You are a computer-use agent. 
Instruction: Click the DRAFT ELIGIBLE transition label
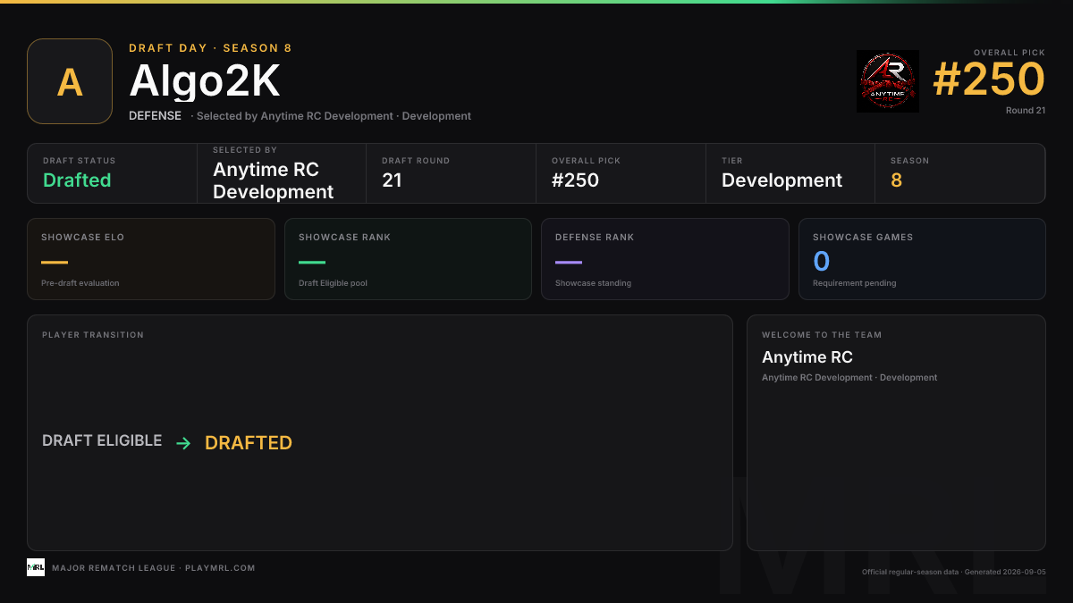pos(102,441)
